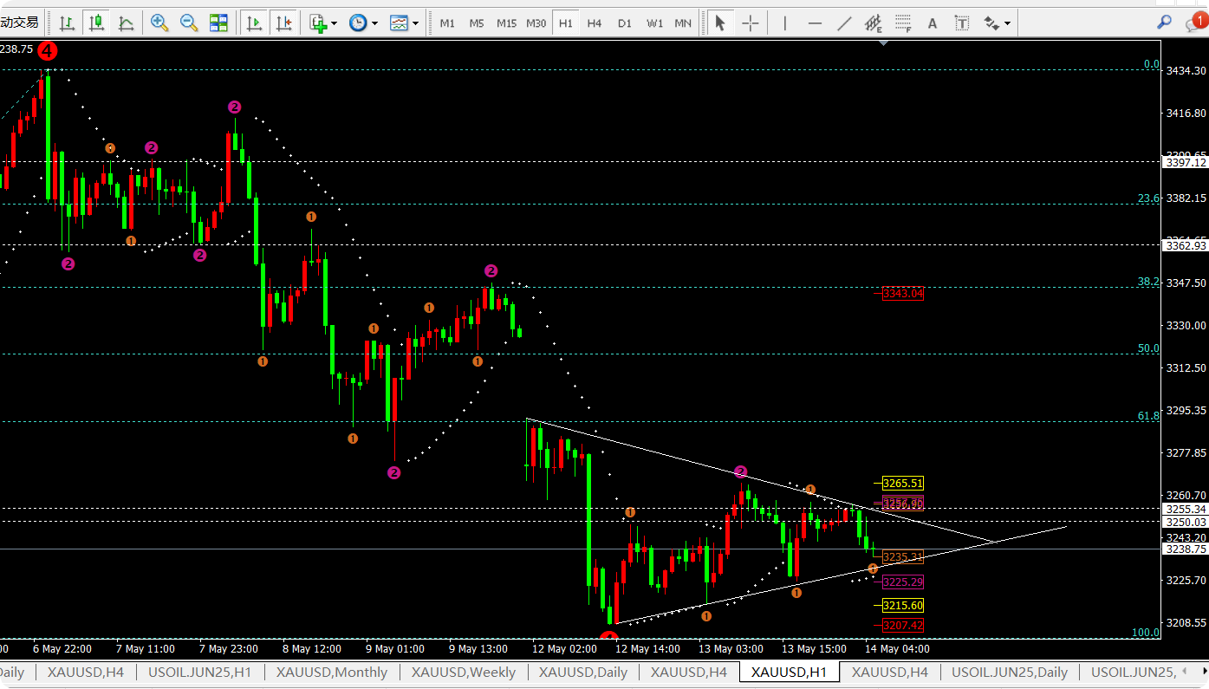The image size is (1209, 689).
Task: Select the line chart display icon
Action: click(126, 23)
